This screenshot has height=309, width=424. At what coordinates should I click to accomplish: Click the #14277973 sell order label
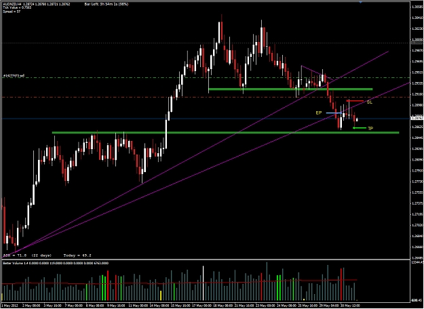14,76
